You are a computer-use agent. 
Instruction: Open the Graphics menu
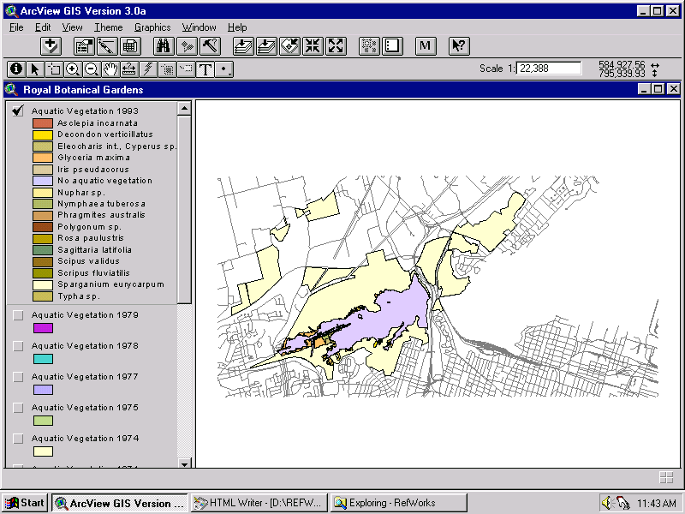(x=152, y=27)
